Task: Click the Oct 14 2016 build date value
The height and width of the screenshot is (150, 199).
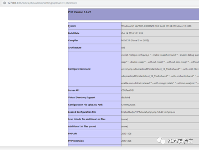Action: tap(132, 33)
